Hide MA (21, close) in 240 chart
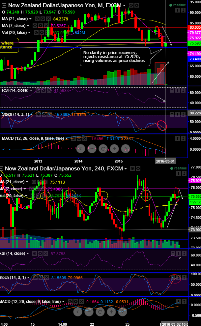This screenshot has height=326, width=201. click(34, 182)
